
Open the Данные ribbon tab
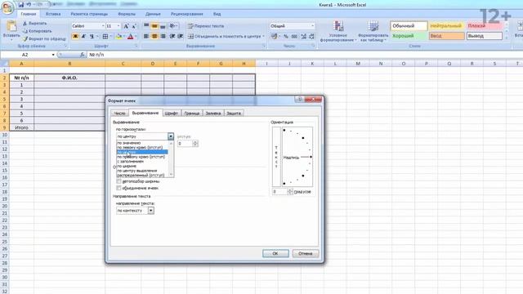[153, 14]
